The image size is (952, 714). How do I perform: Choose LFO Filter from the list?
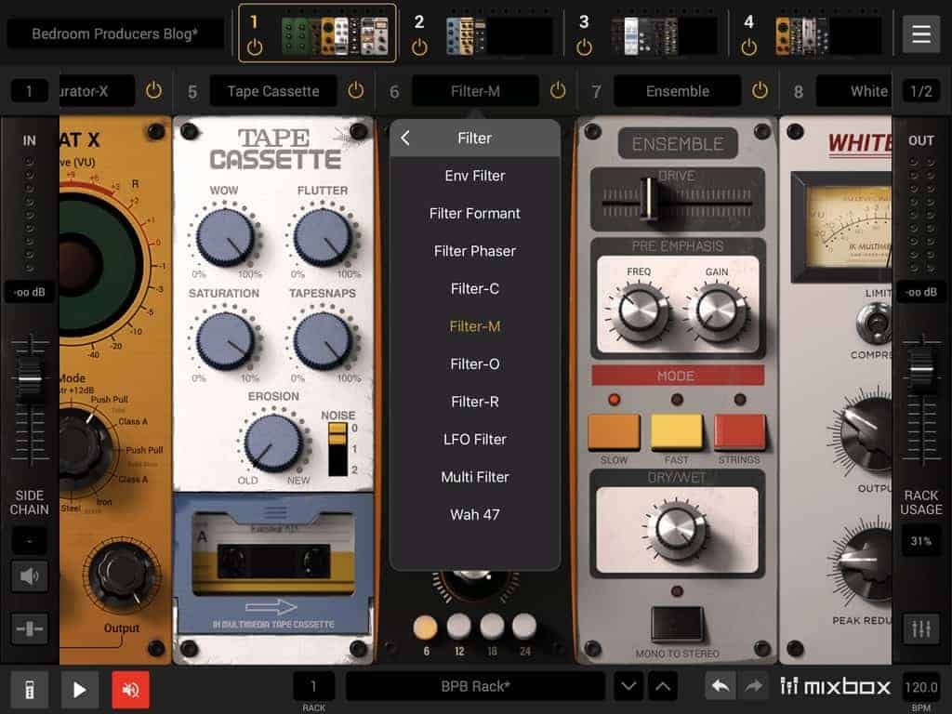point(475,440)
